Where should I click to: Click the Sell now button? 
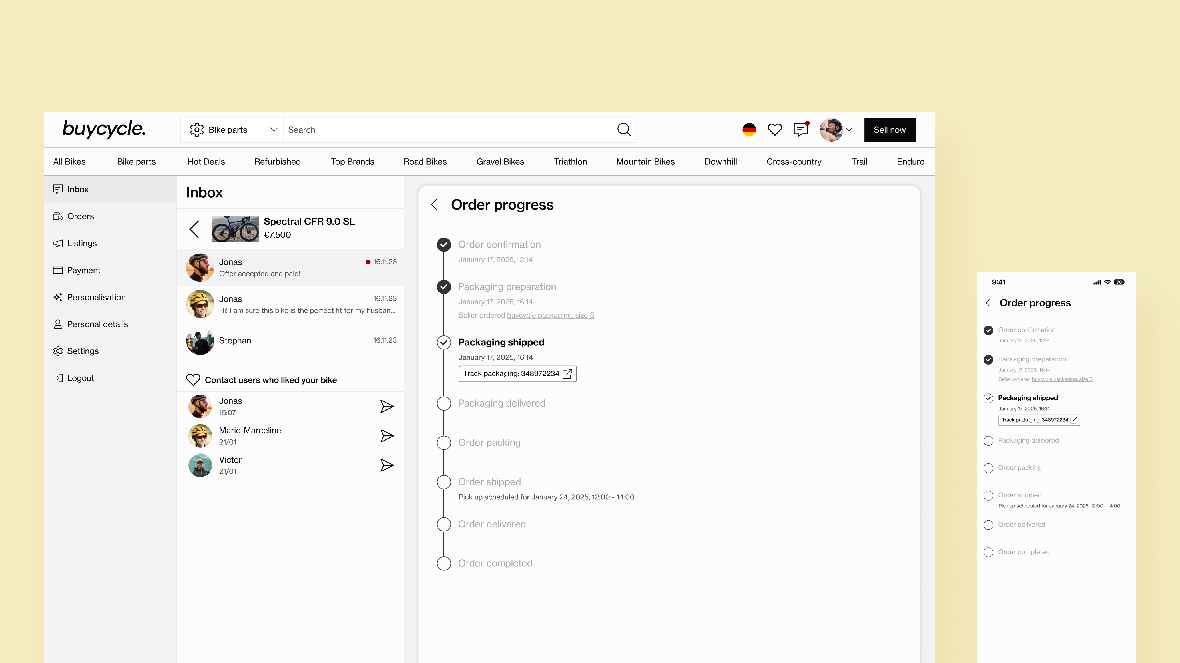[889, 130]
